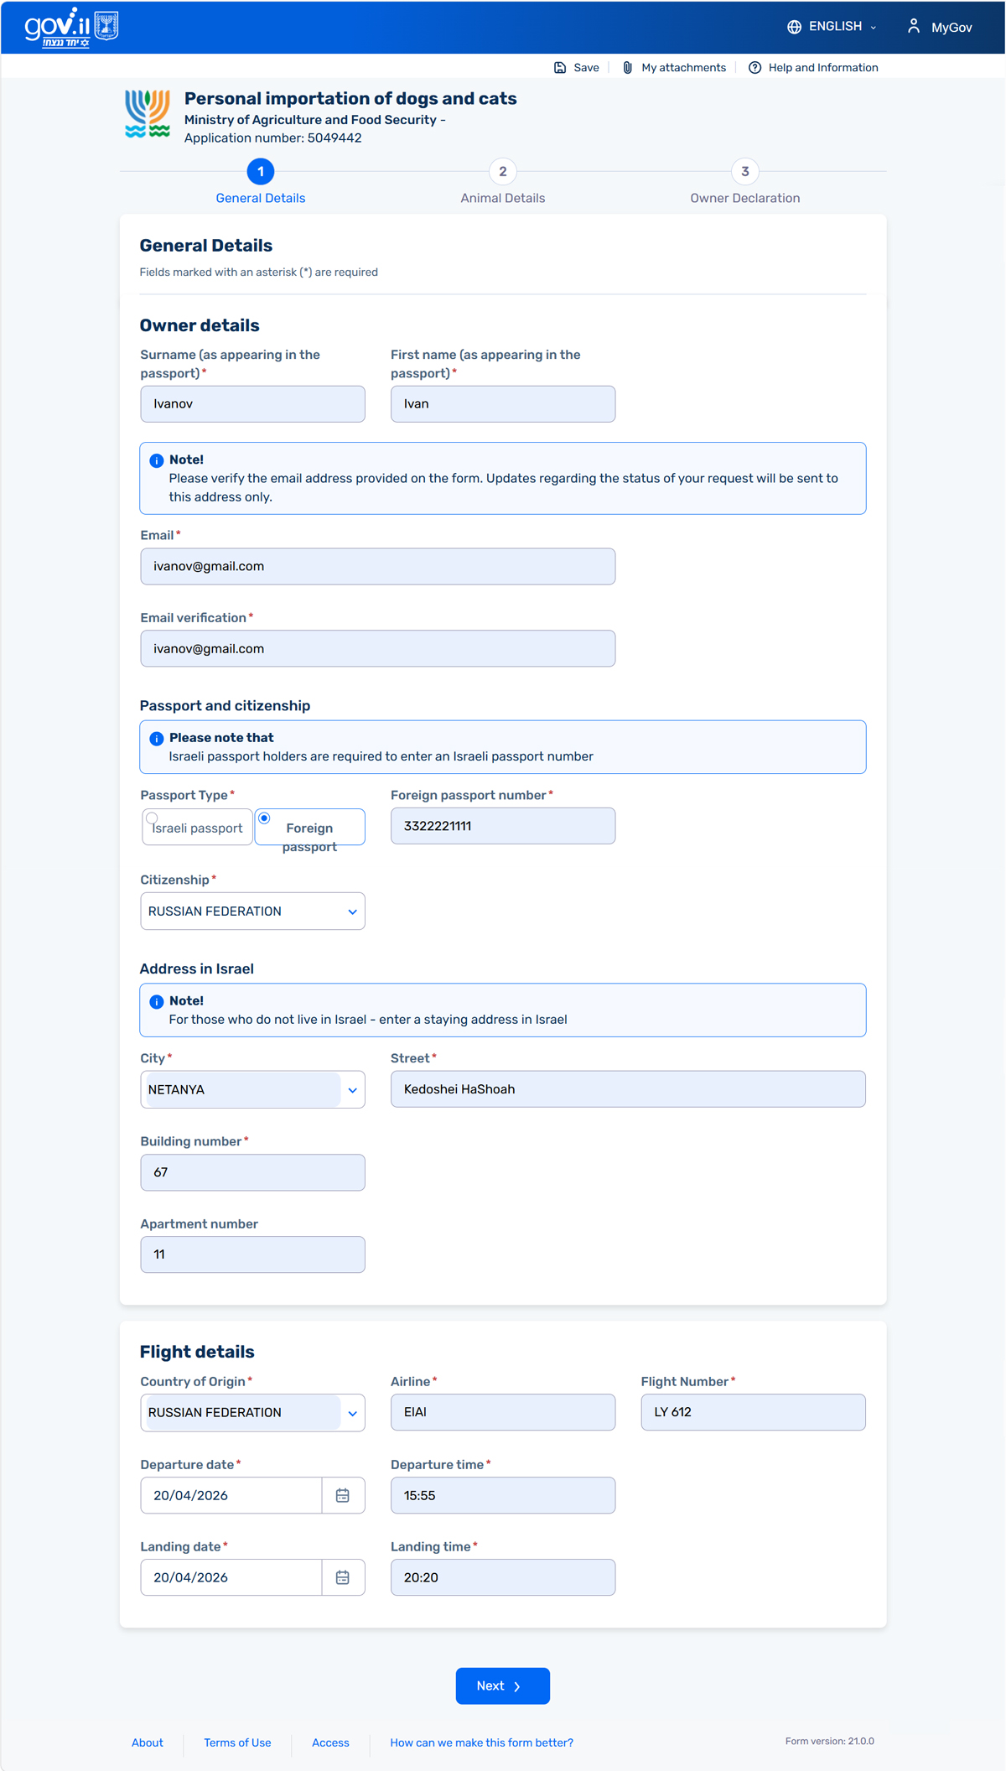
Task: Select the Foreign passport option
Action: pos(265,818)
